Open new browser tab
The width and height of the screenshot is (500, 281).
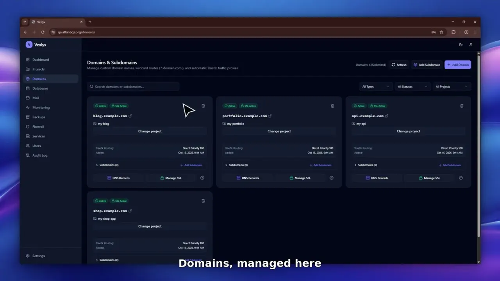[90, 22]
